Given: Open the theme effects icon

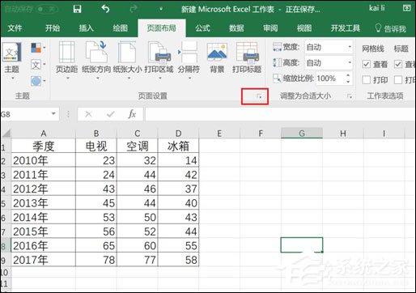Looking at the screenshot, I should 38,80.
